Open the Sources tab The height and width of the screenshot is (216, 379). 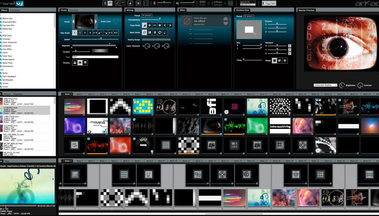coord(7,94)
